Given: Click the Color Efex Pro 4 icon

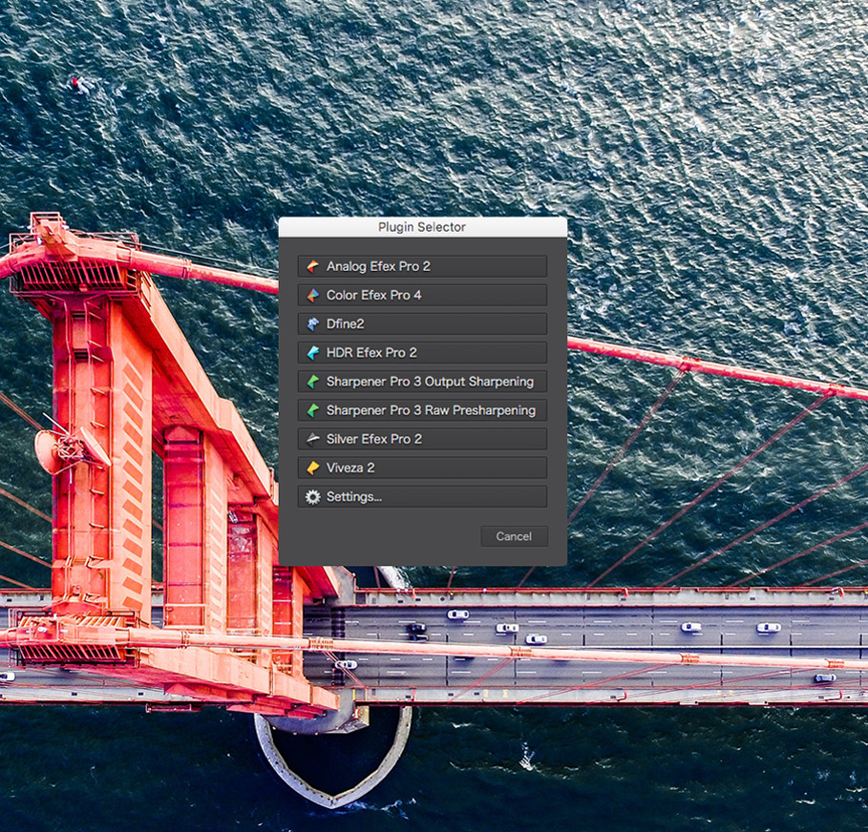Looking at the screenshot, I should coord(313,296).
